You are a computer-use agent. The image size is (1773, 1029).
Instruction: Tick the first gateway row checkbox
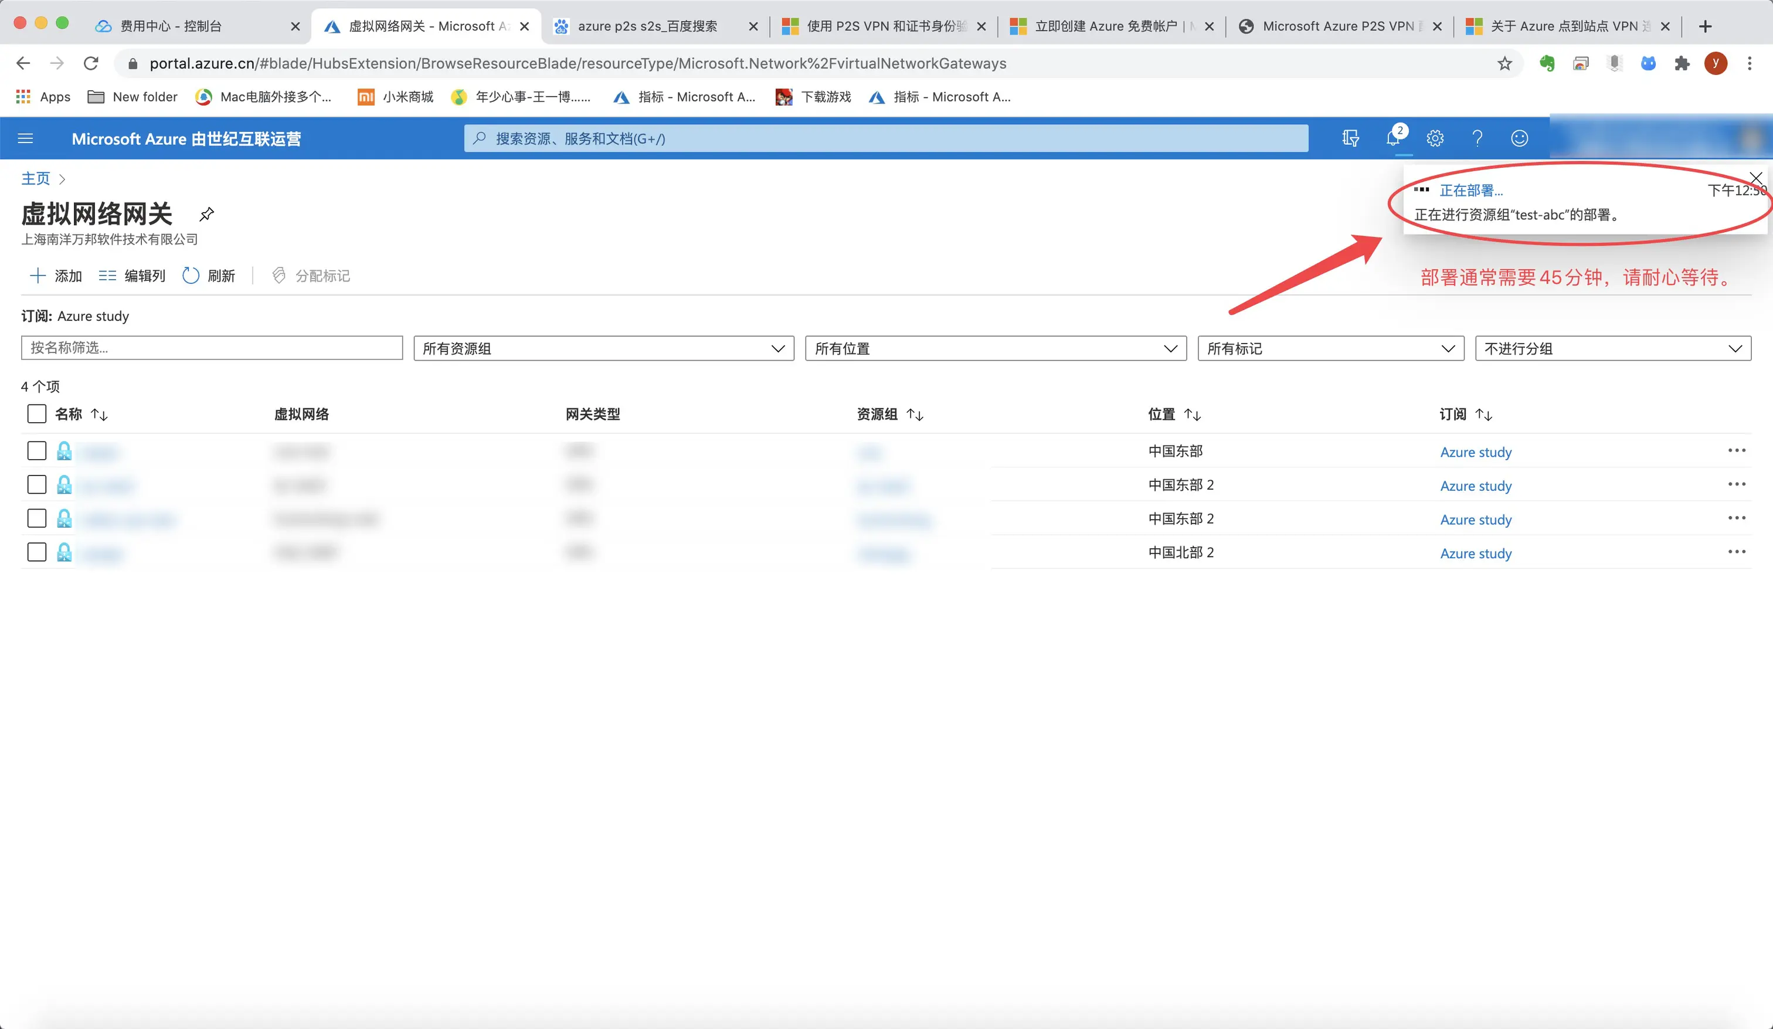click(x=36, y=451)
